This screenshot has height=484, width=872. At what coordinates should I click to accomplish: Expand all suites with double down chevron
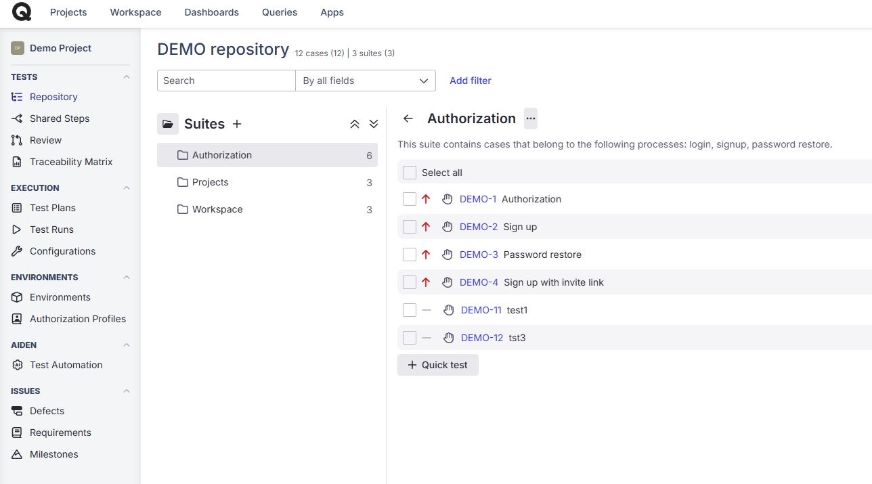point(374,124)
